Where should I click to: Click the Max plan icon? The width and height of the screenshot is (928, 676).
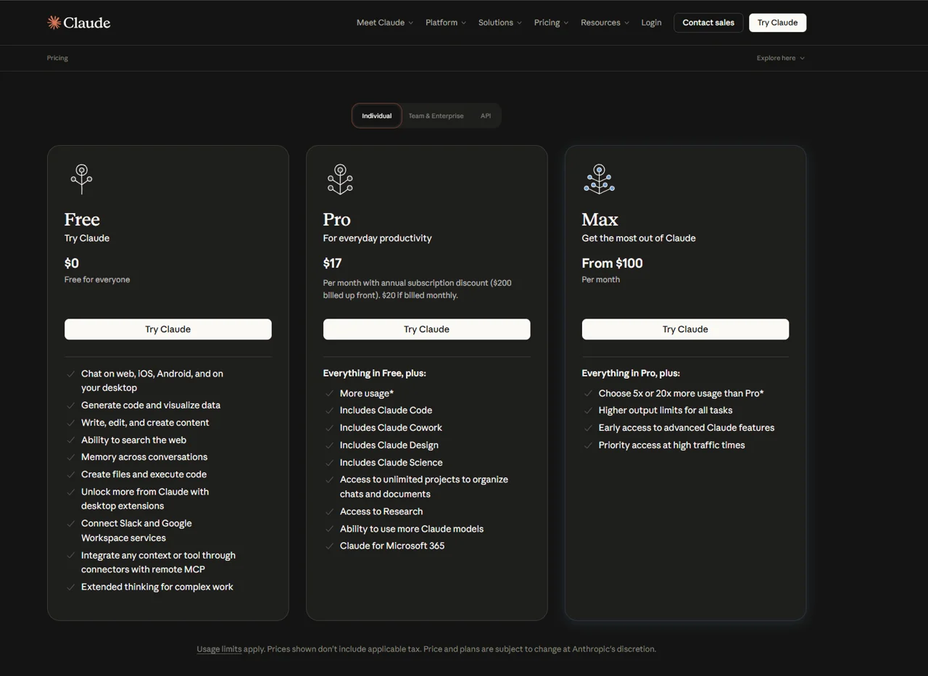click(599, 178)
